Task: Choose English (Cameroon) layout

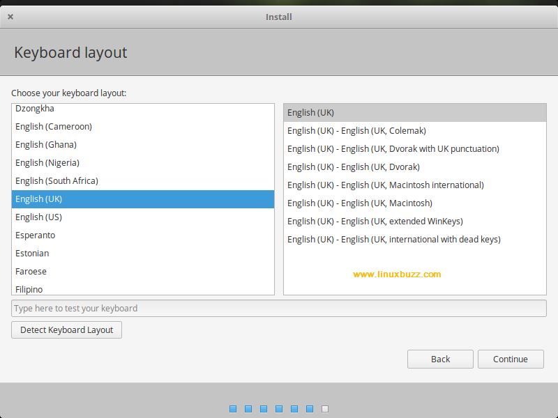Action: [x=143, y=127]
